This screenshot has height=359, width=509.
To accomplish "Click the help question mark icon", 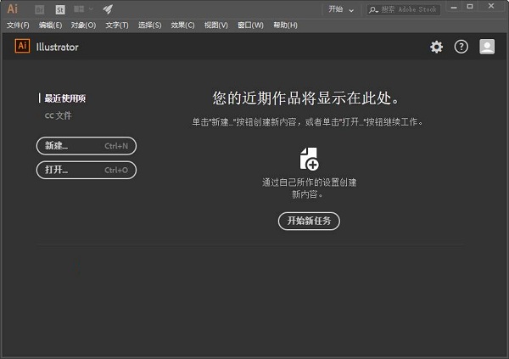I will click(461, 48).
